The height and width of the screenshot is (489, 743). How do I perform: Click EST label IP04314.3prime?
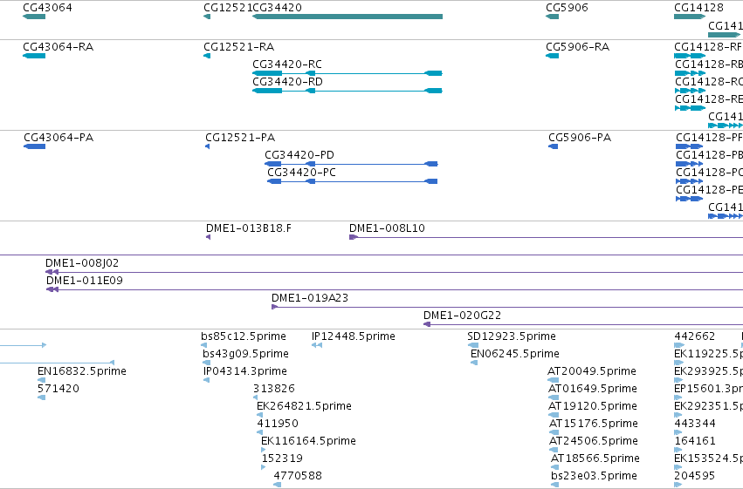[245, 371]
